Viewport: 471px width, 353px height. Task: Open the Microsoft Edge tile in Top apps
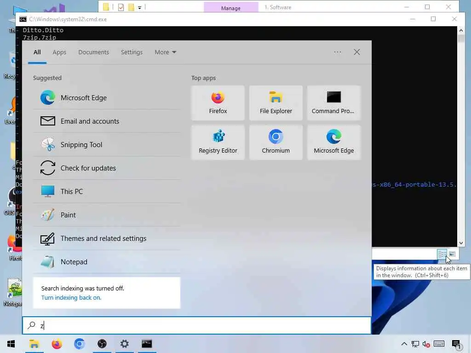tap(334, 142)
